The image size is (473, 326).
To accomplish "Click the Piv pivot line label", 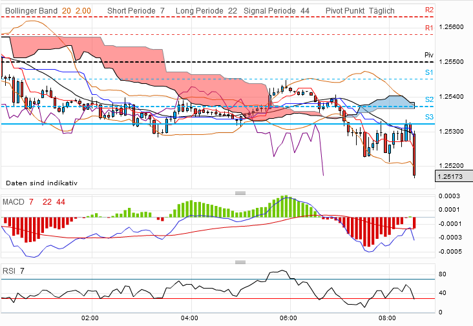I will (429, 55).
